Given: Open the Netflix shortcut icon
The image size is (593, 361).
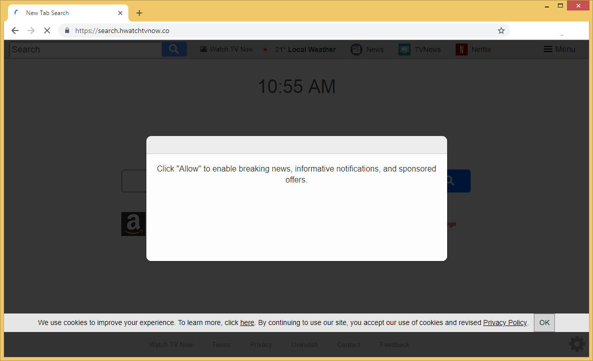Looking at the screenshot, I should (x=462, y=49).
